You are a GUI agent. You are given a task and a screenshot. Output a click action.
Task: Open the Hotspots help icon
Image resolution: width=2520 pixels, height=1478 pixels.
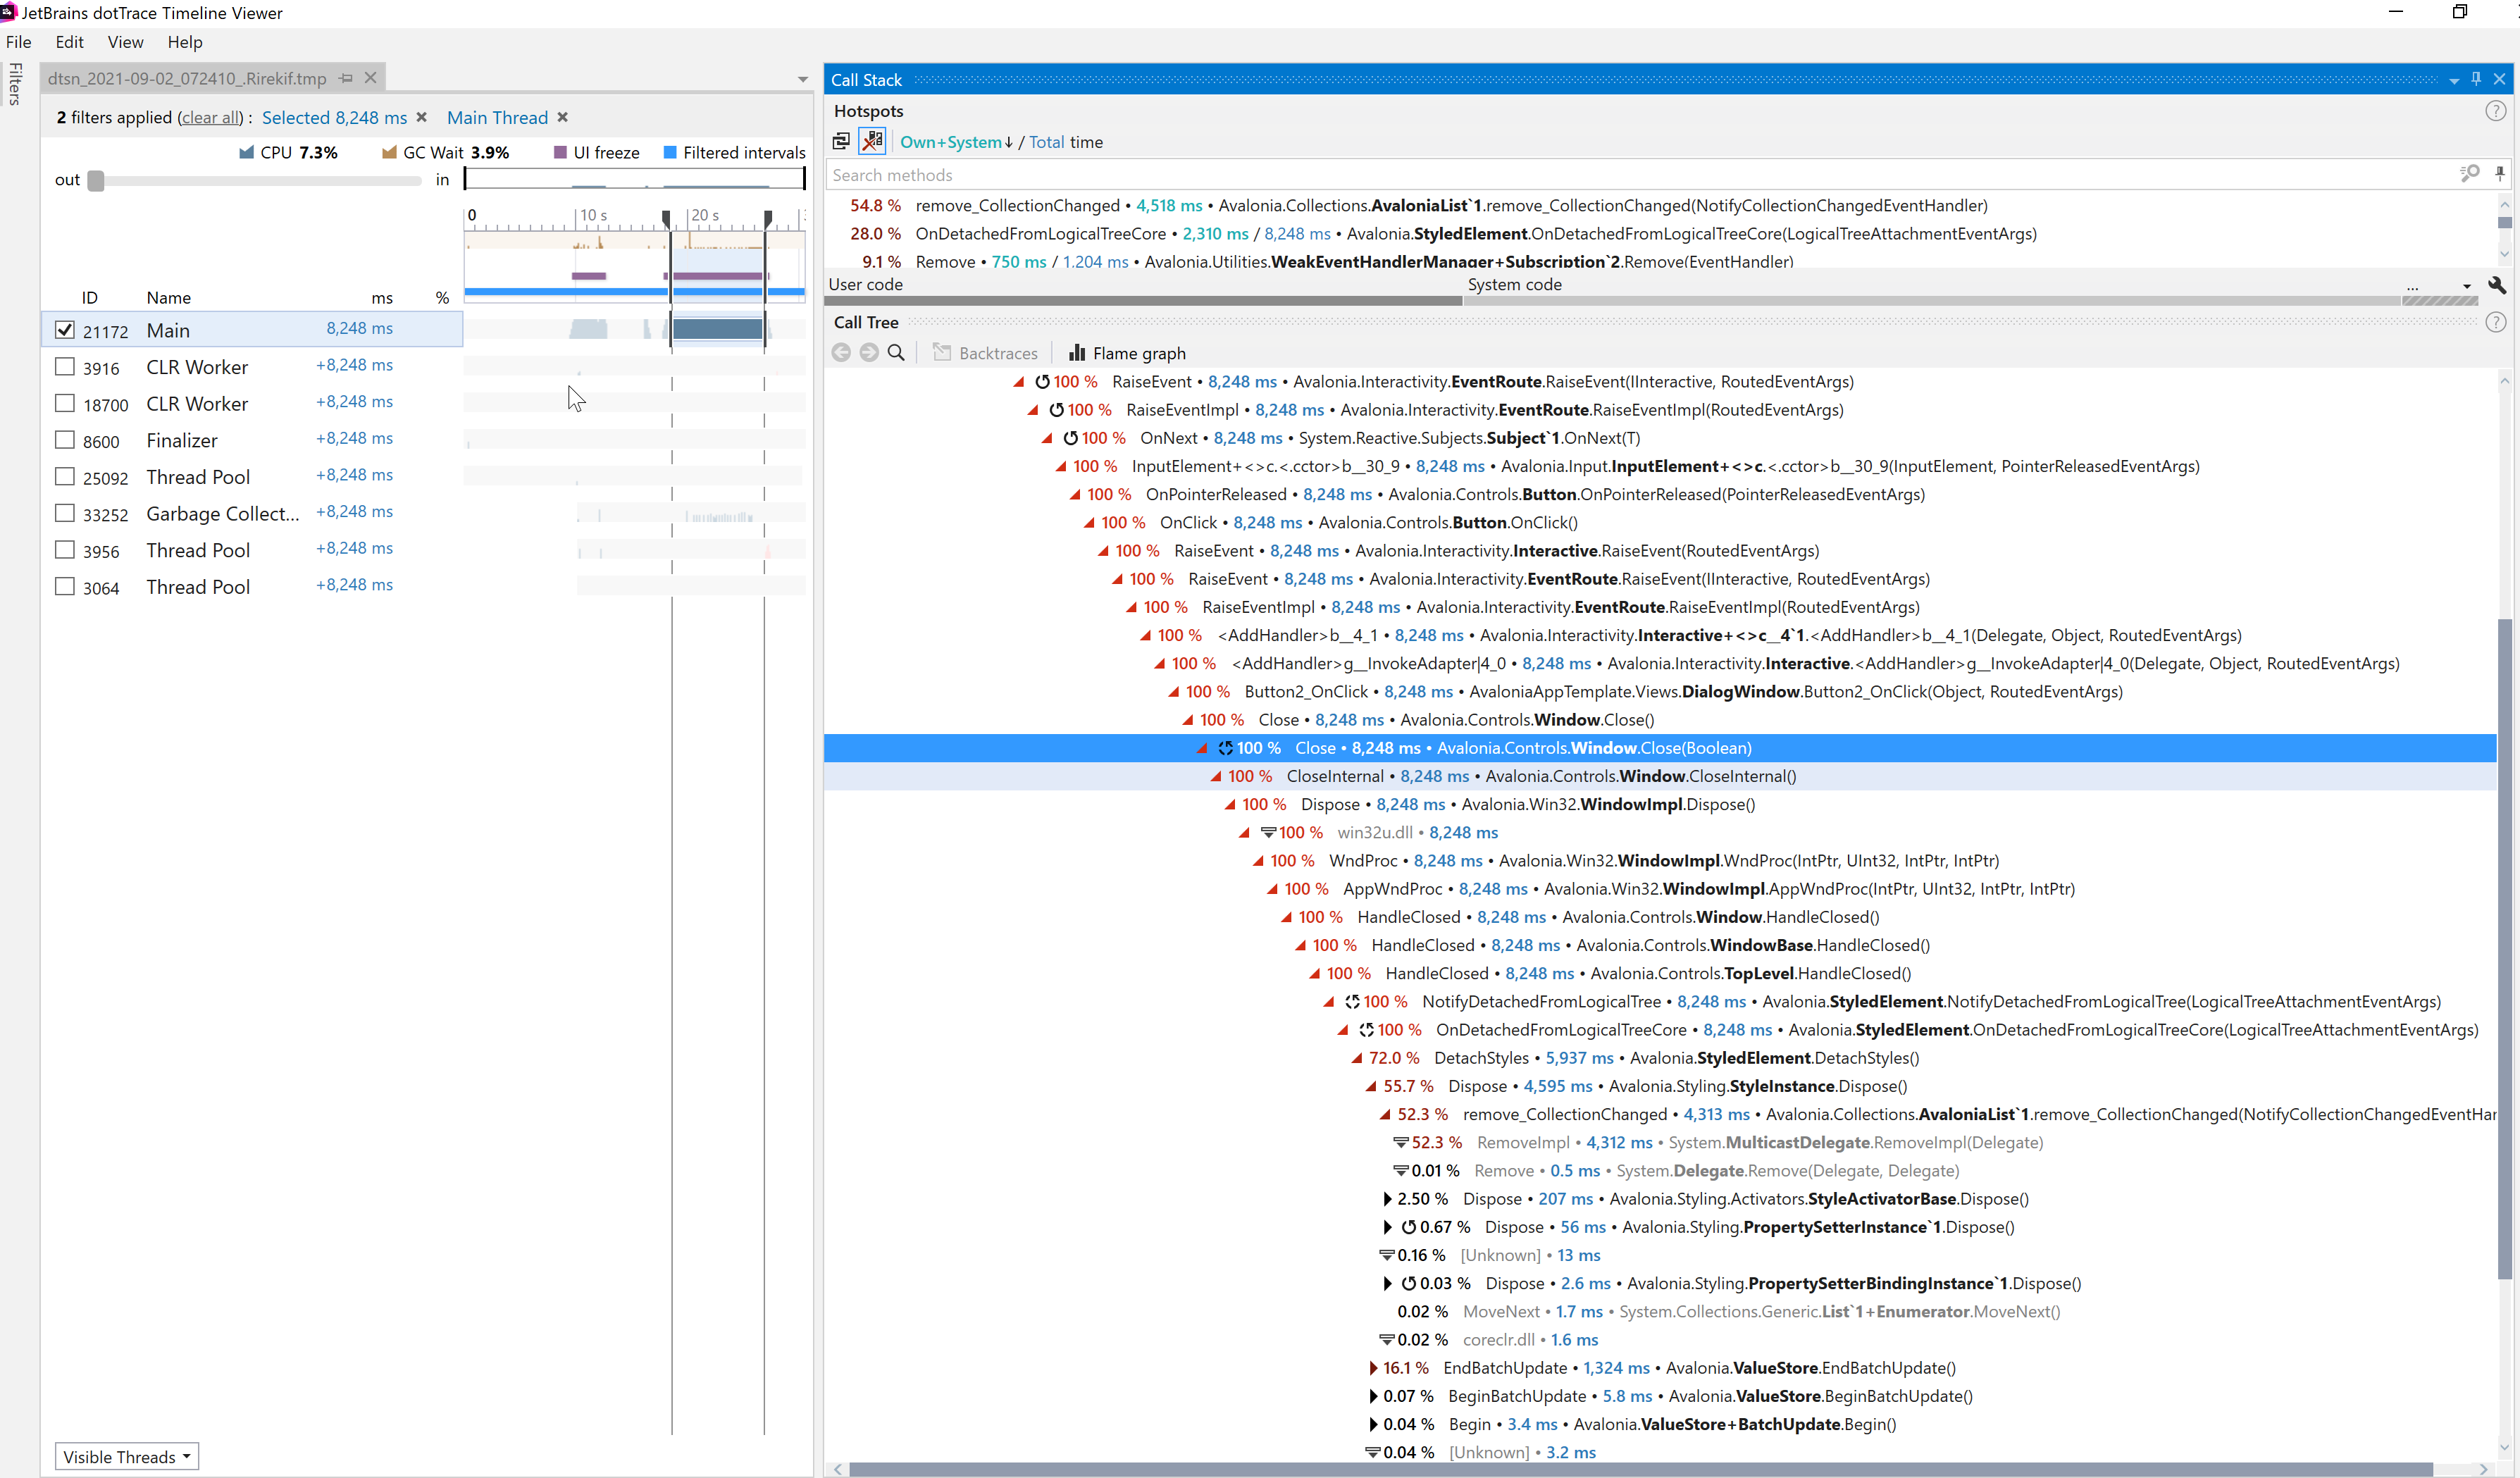[2495, 111]
